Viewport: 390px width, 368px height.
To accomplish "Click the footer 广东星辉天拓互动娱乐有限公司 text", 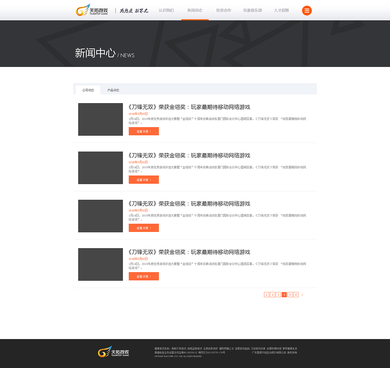I will coord(269,353).
